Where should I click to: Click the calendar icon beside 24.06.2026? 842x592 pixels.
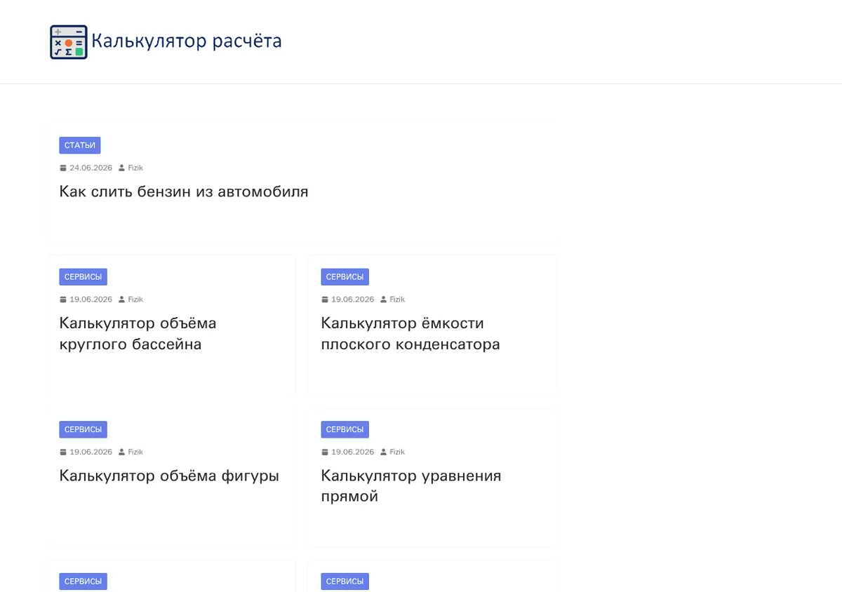[63, 168]
